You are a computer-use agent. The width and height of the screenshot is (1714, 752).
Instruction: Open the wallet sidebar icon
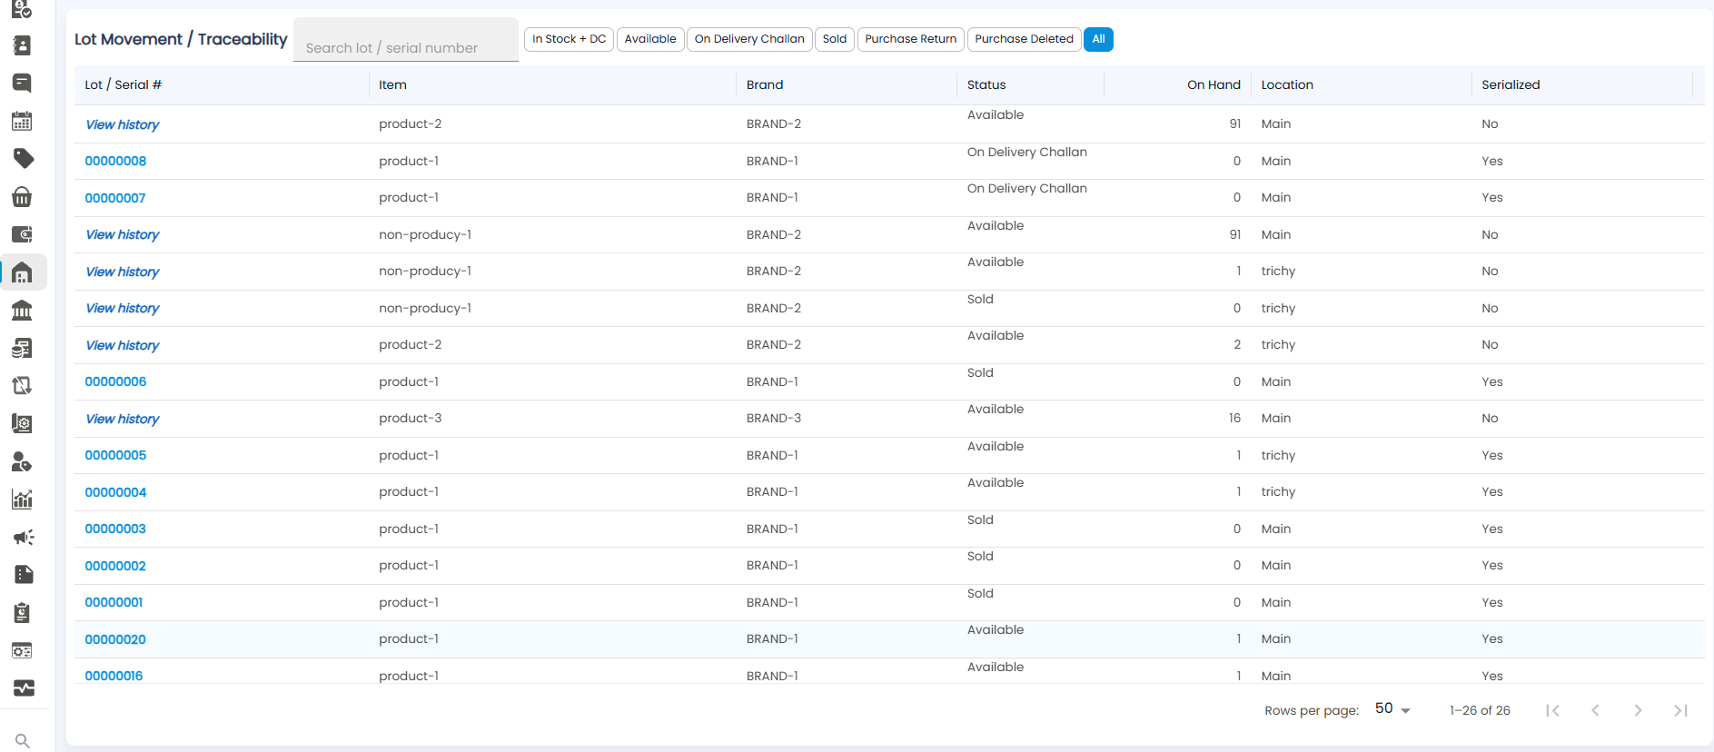pyautogui.click(x=23, y=234)
